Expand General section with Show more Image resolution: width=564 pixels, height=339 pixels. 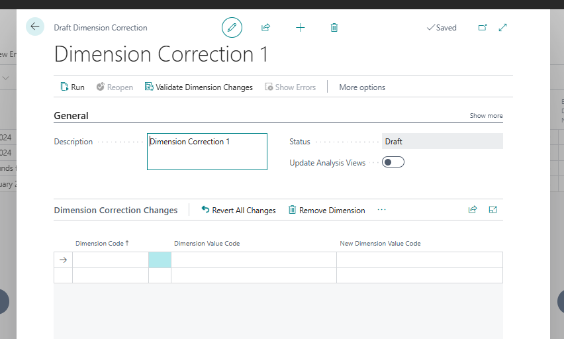[x=486, y=116]
